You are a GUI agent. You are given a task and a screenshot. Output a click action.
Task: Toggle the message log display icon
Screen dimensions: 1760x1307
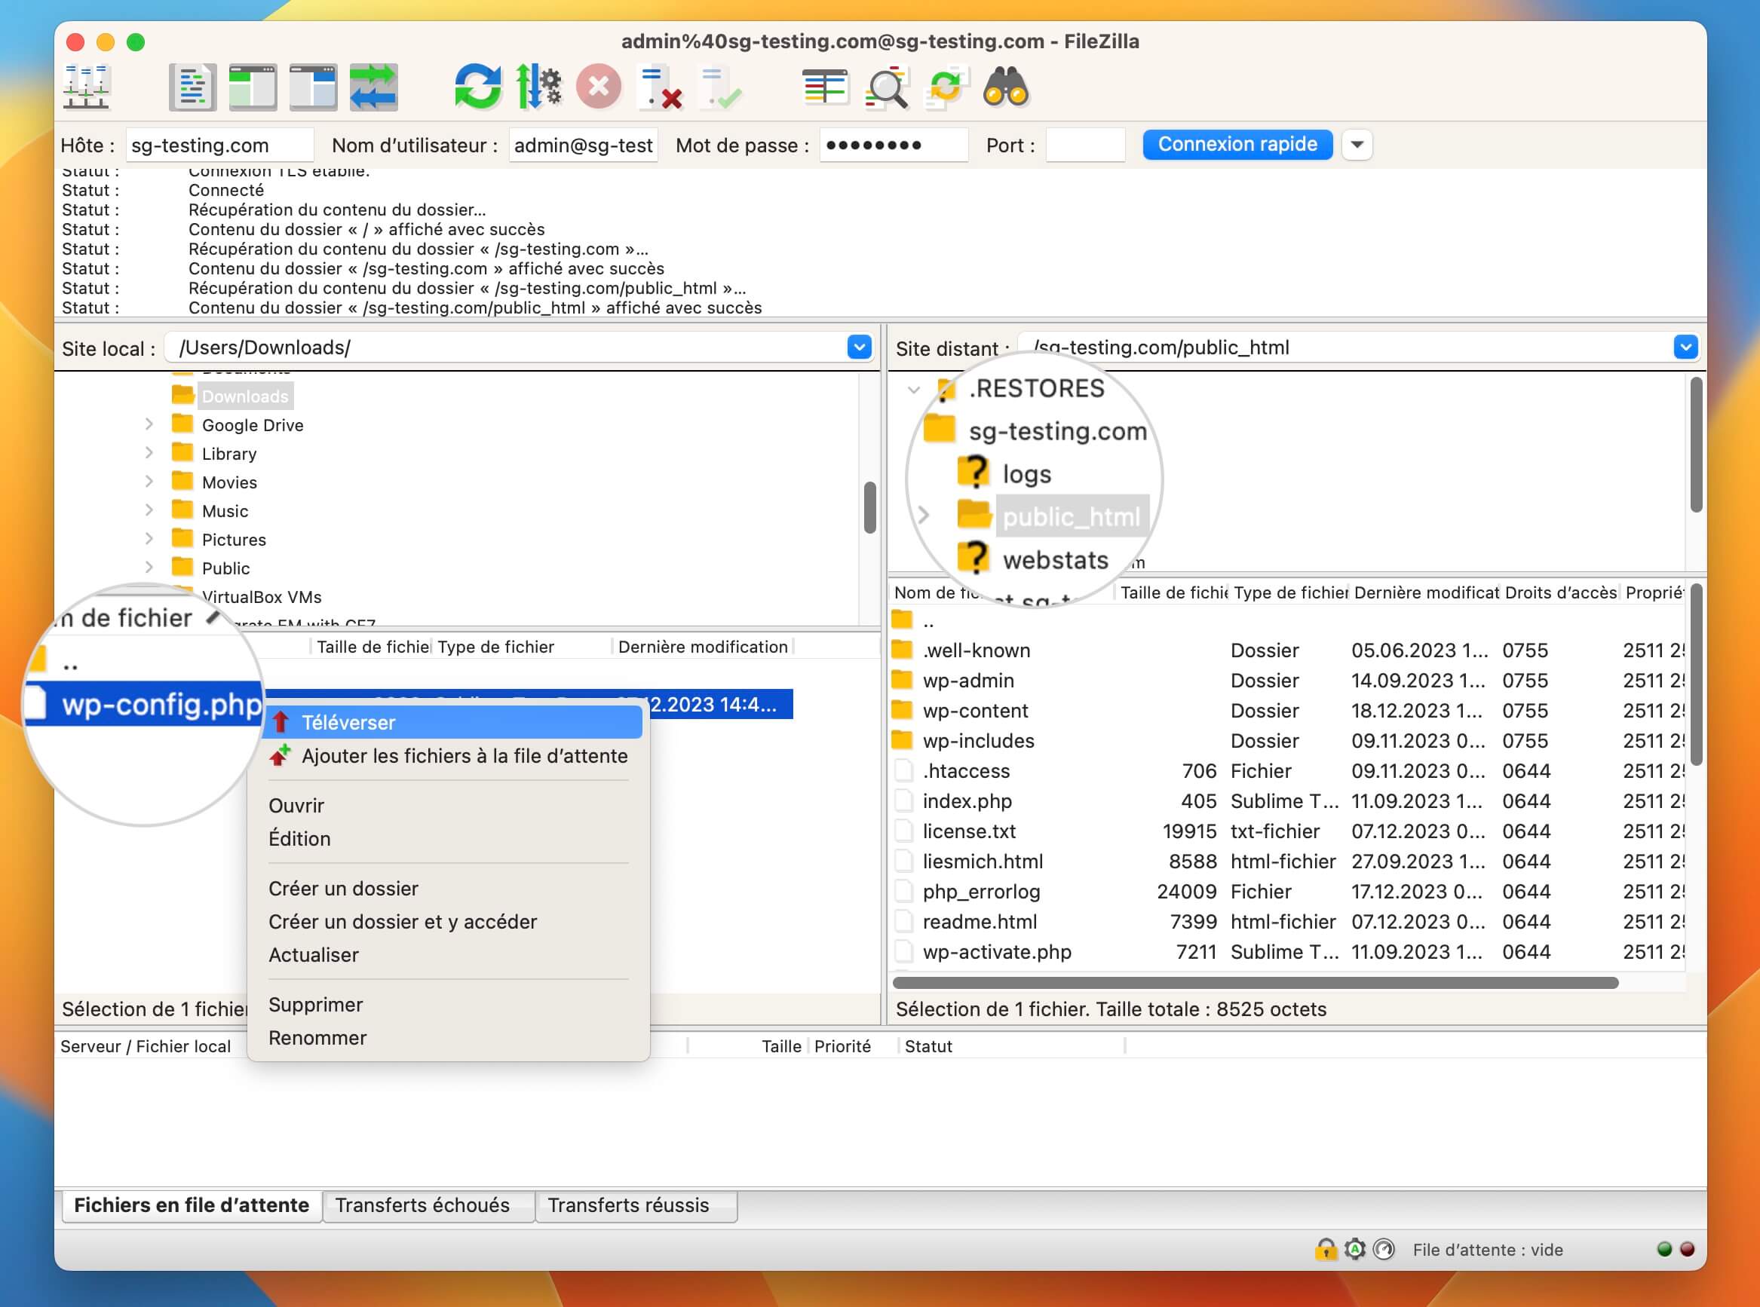click(192, 87)
